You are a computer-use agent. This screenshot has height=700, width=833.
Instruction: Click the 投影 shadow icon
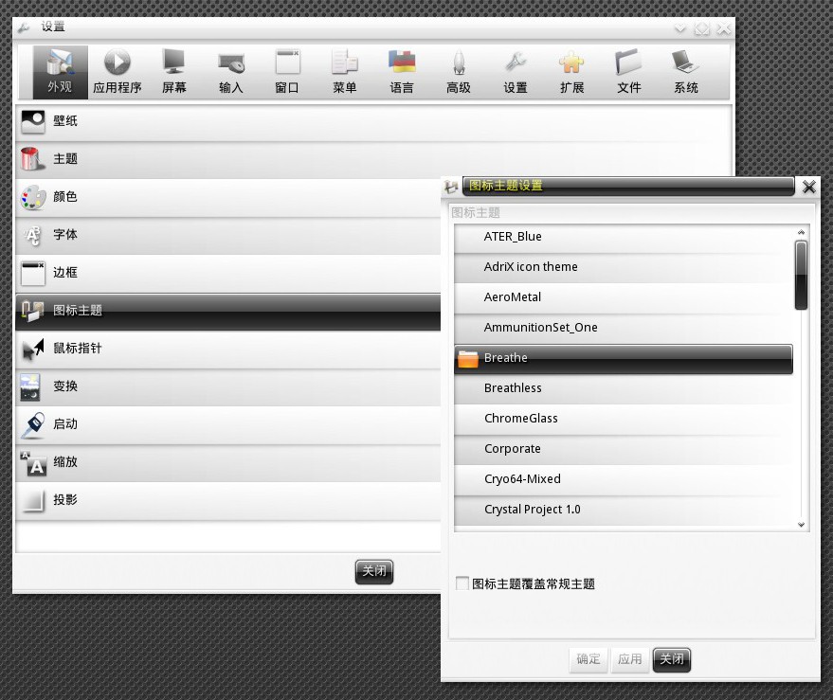(x=33, y=500)
